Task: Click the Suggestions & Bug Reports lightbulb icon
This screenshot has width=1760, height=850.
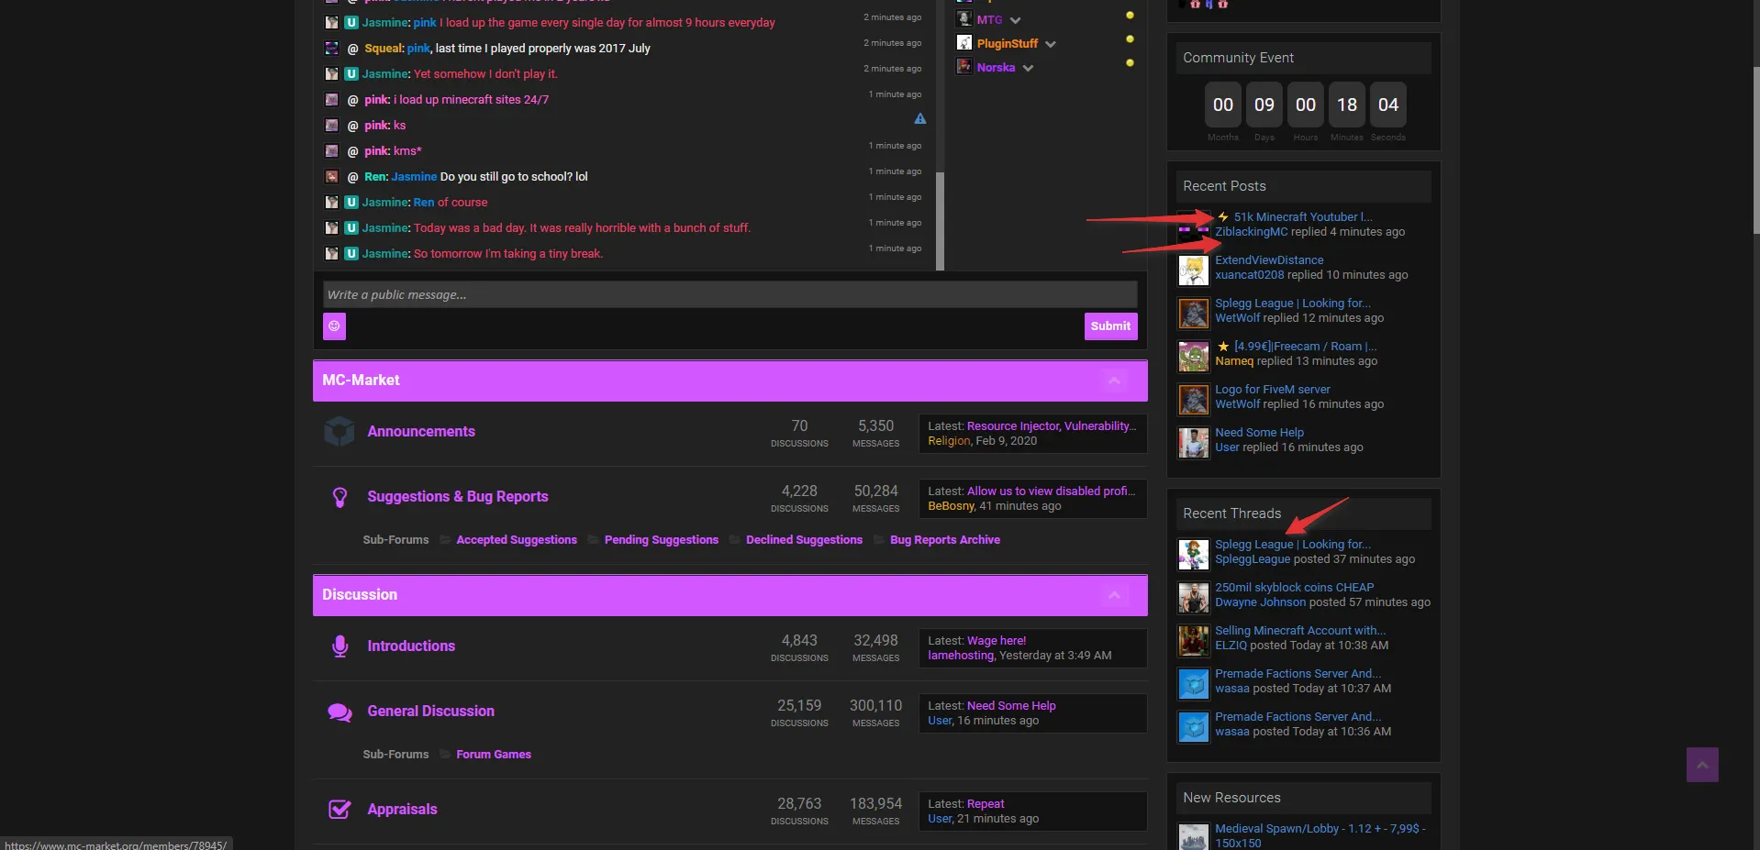Action: tap(340, 497)
